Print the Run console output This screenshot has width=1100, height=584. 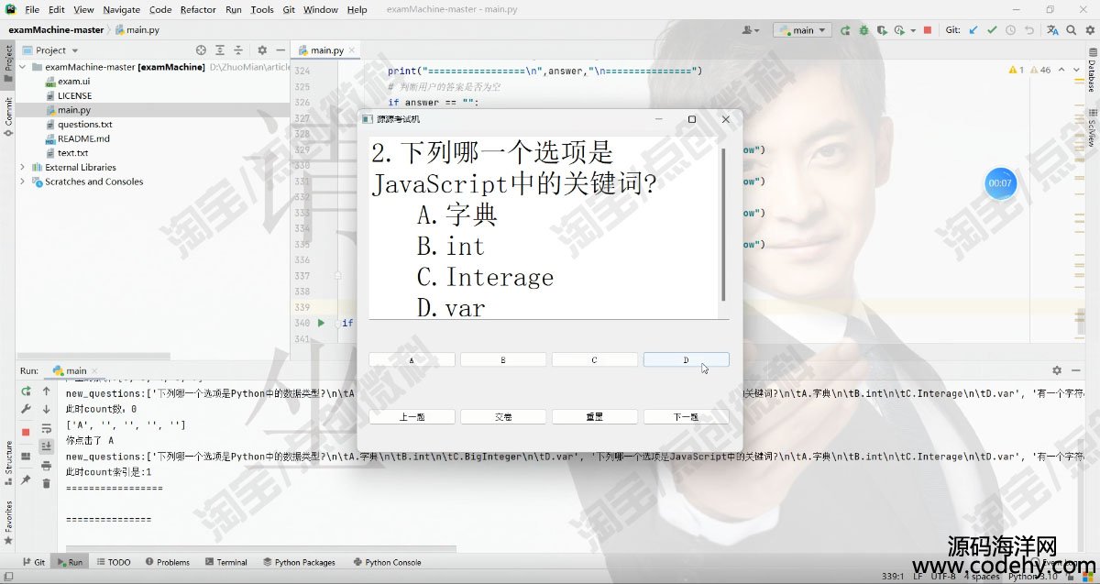click(x=47, y=466)
